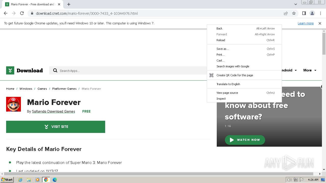Open File Explorer folder taskbar icon
Screen dimensions: 326x183
[29, 180]
